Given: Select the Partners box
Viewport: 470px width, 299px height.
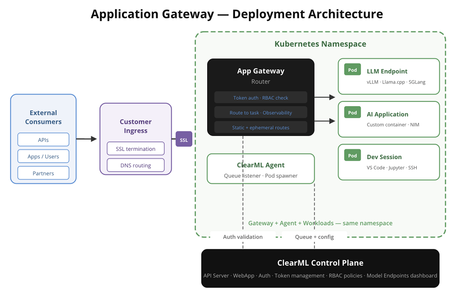Looking at the screenshot, I should click(x=43, y=173).
